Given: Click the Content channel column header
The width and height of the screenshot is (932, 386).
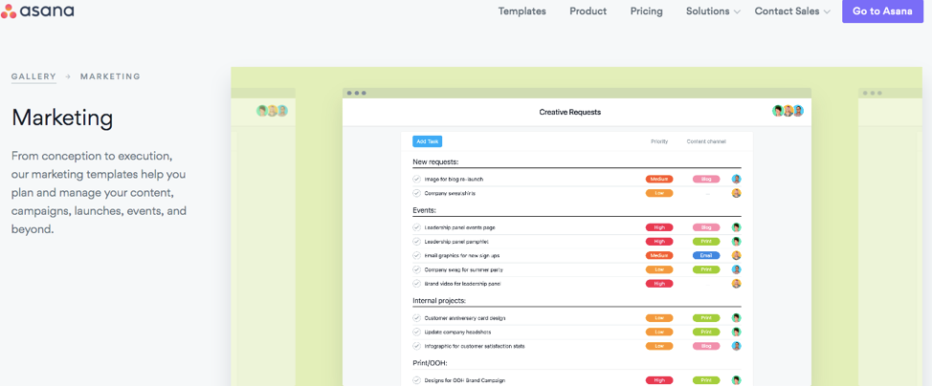Looking at the screenshot, I should (x=706, y=141).
